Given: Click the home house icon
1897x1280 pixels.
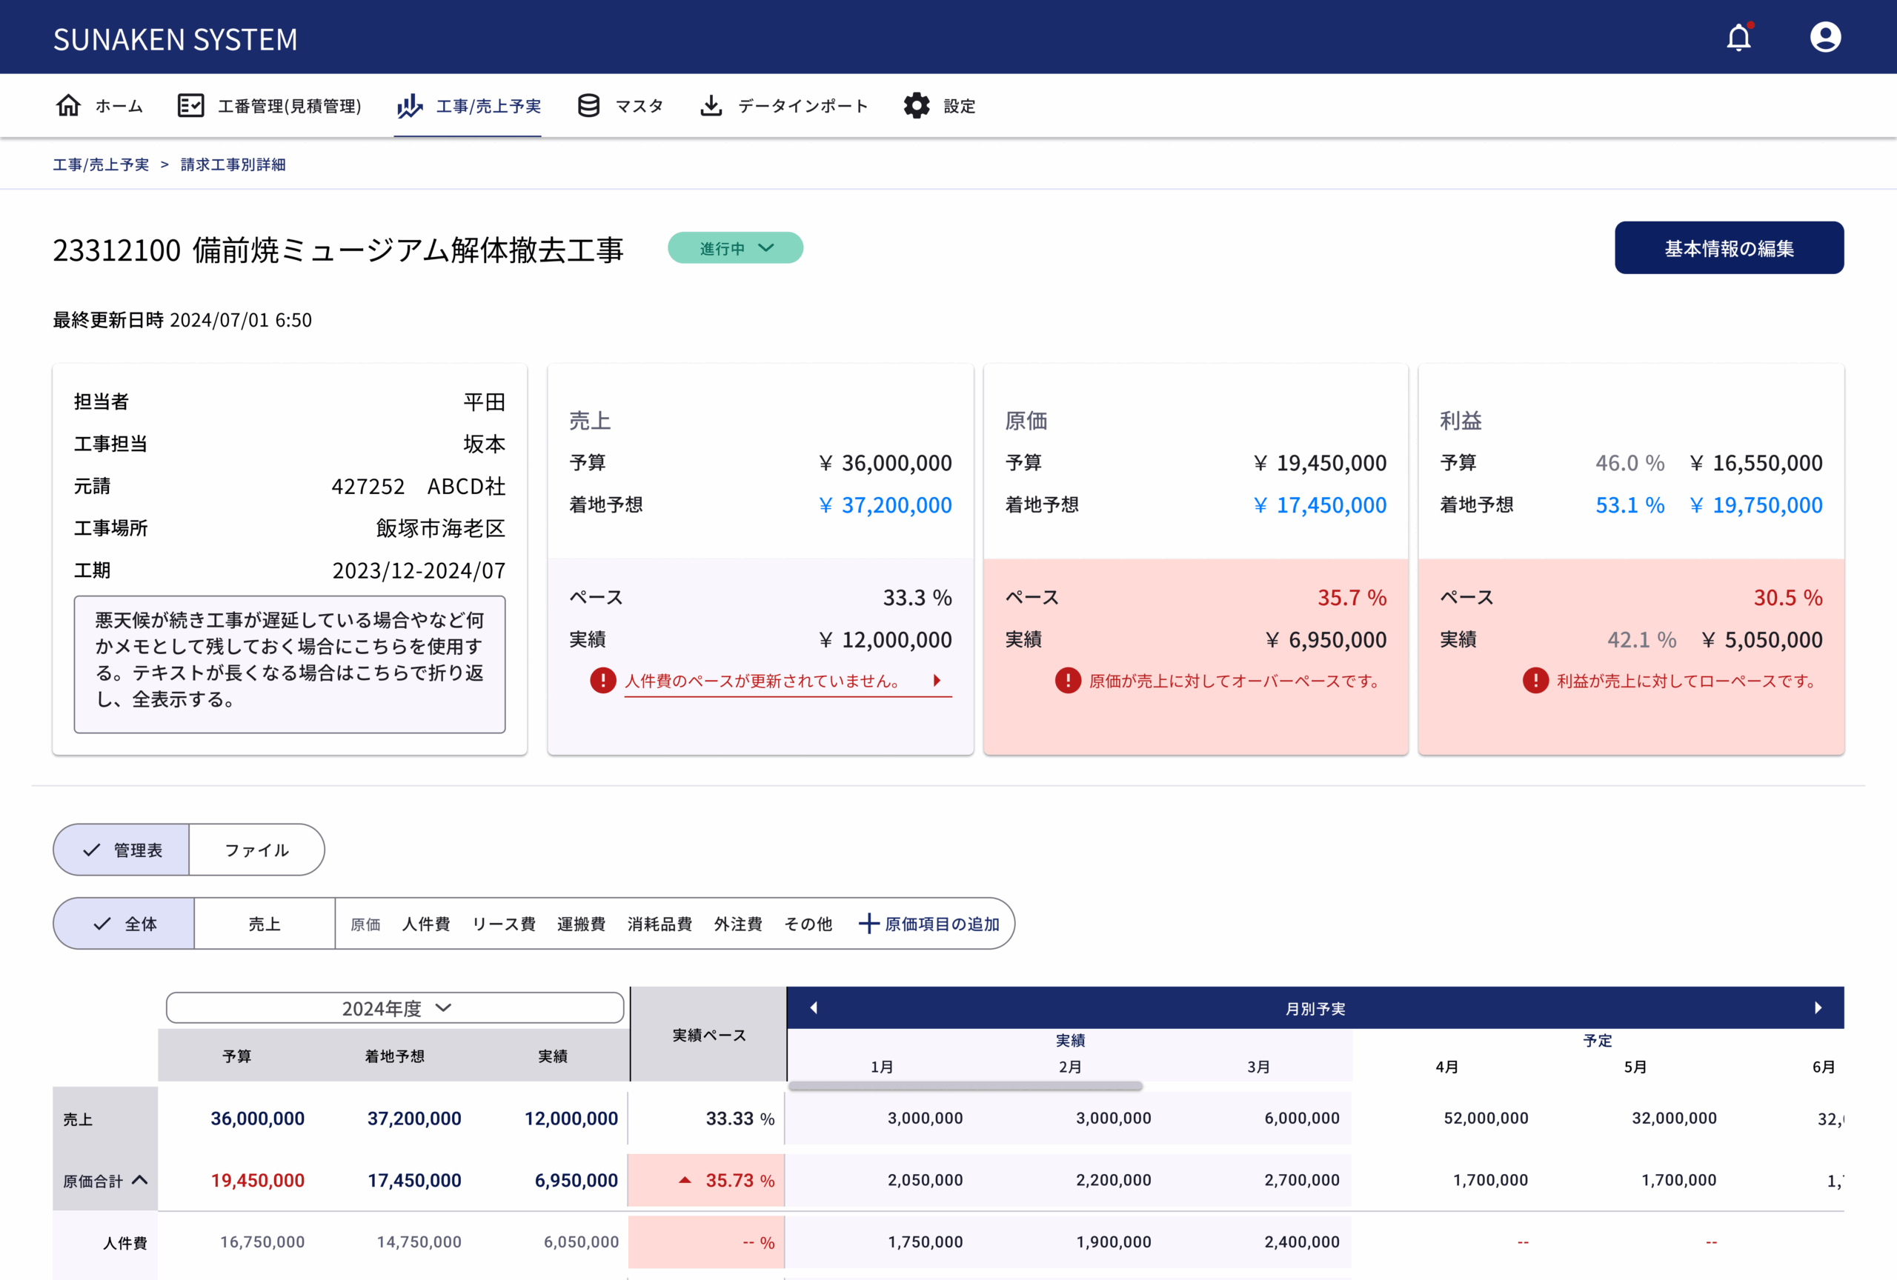Looking at the screenshot, I should [69, 105].
